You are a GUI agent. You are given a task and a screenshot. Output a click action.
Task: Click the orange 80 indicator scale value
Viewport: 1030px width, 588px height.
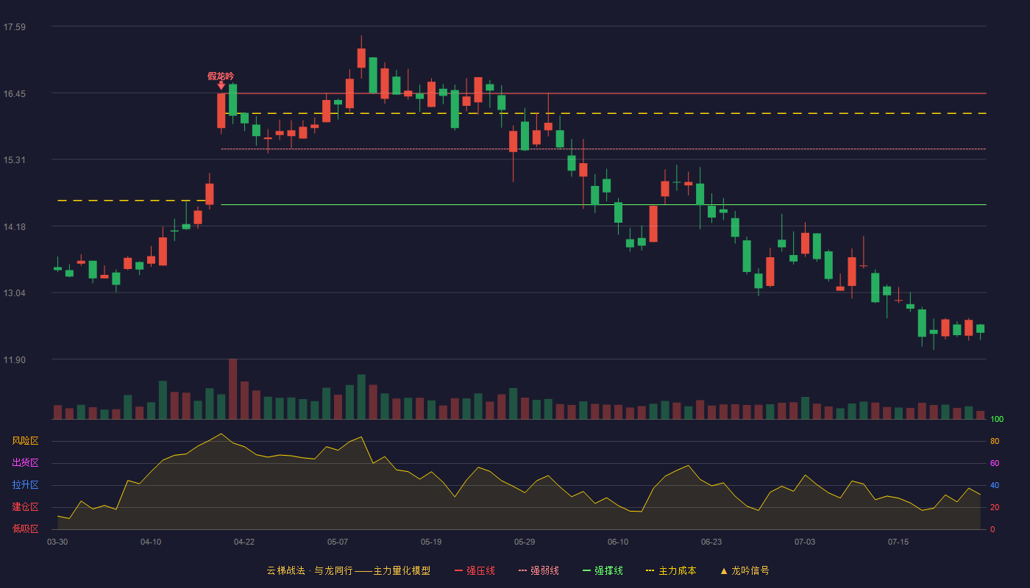[x=995, y=441]
